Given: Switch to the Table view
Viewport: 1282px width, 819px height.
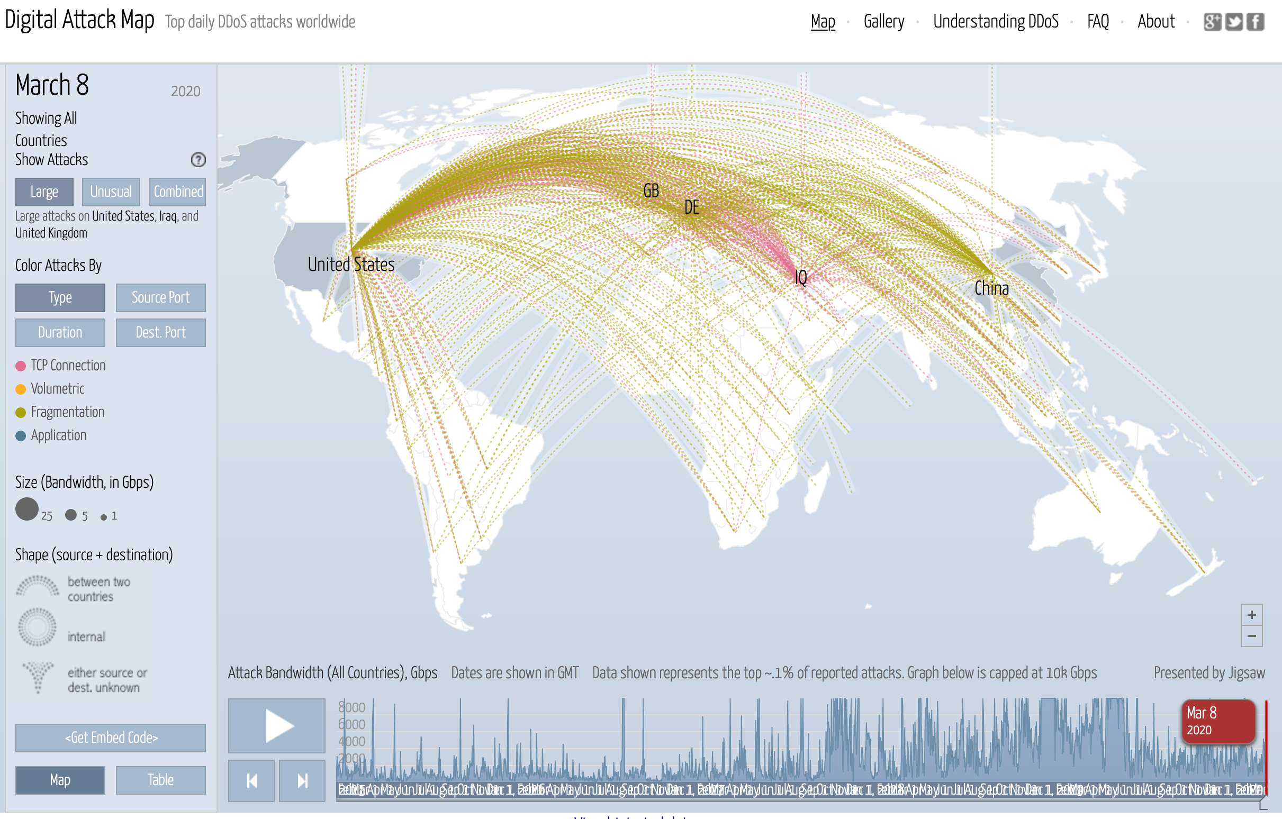Looking at the screenshot, I should 159,780.
